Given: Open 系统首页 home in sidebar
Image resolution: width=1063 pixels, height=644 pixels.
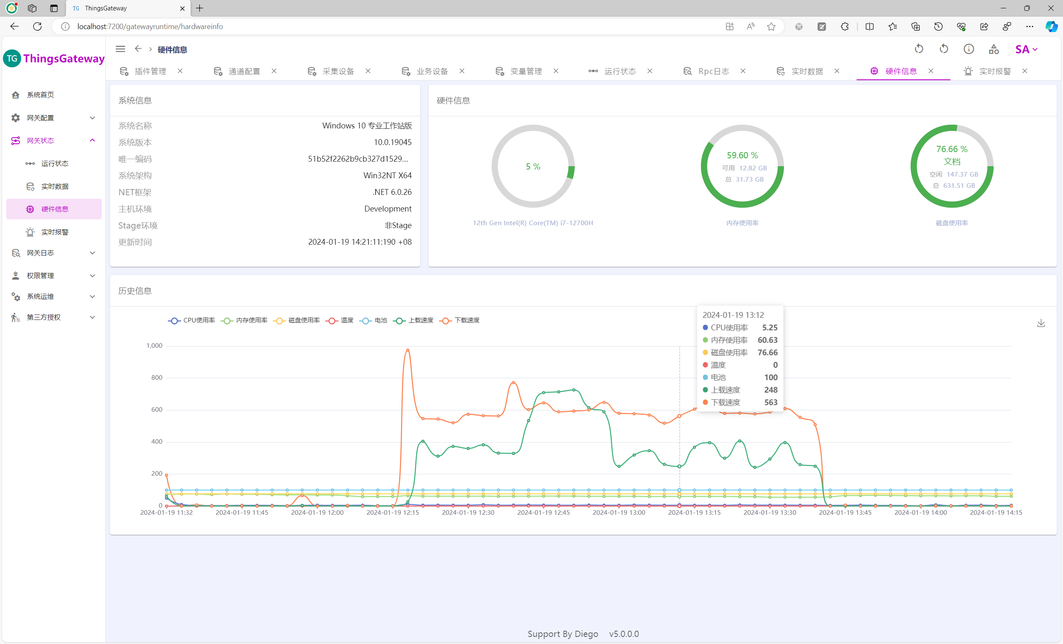Looking at the screenshot, I should point(40,95).
